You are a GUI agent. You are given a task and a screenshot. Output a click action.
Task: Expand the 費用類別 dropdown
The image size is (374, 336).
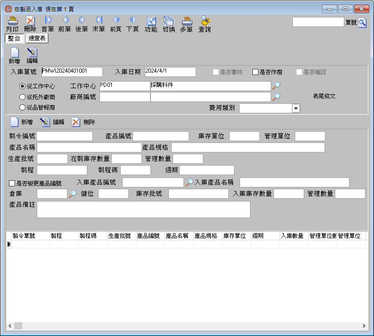(296, 109)
